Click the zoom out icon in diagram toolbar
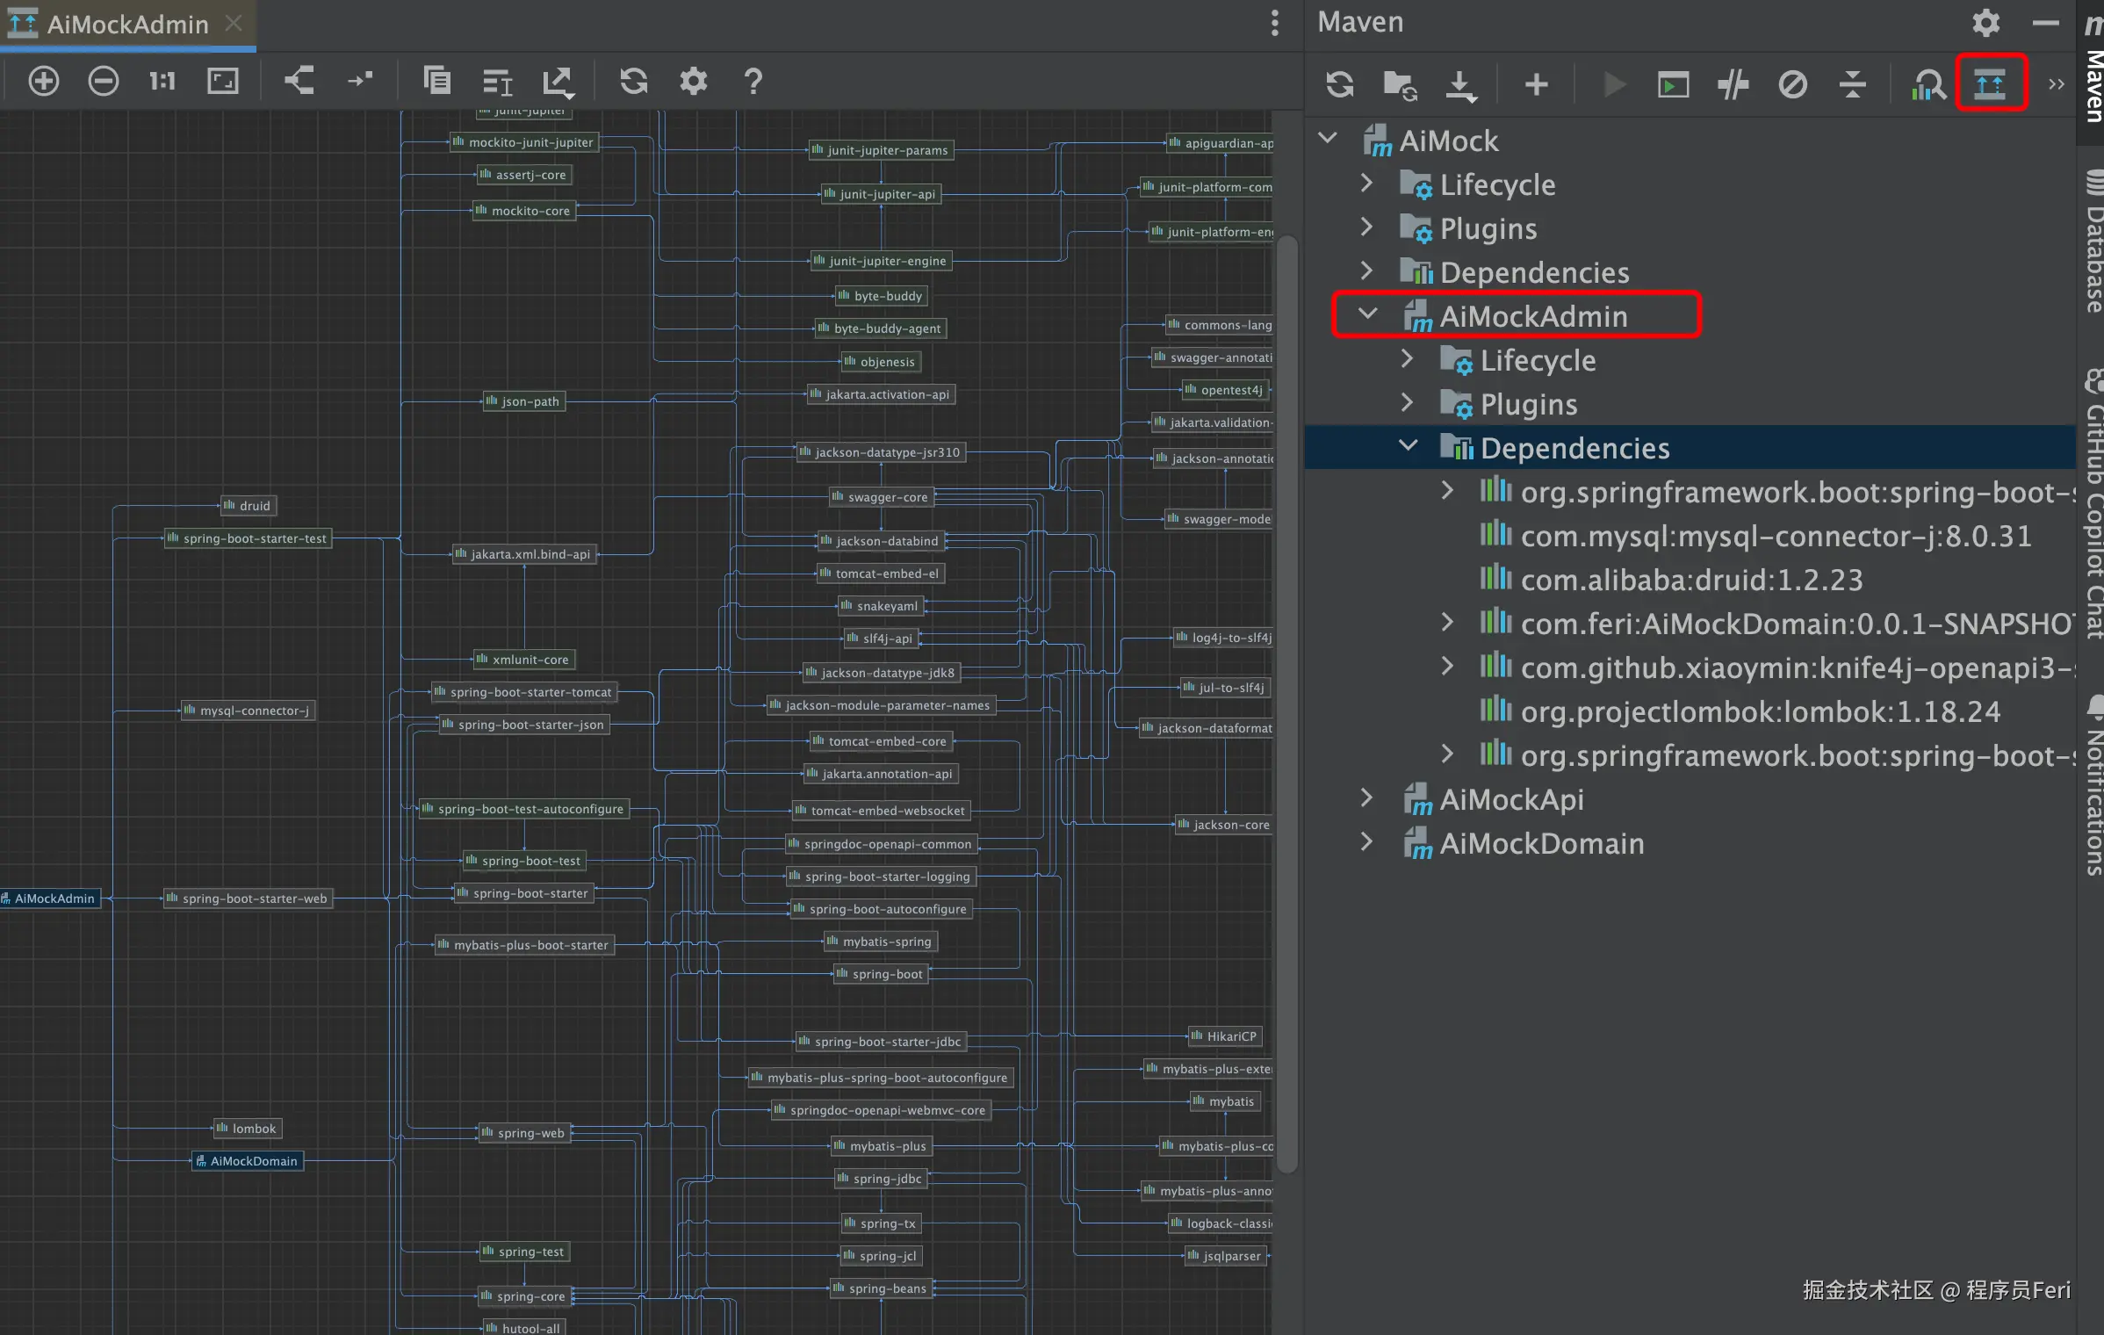 click(x=103, y=82)
